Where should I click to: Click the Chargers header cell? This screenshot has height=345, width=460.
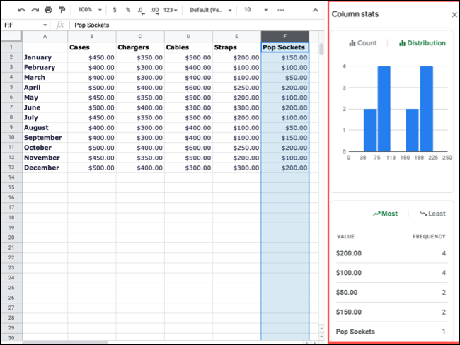(140, 47)
